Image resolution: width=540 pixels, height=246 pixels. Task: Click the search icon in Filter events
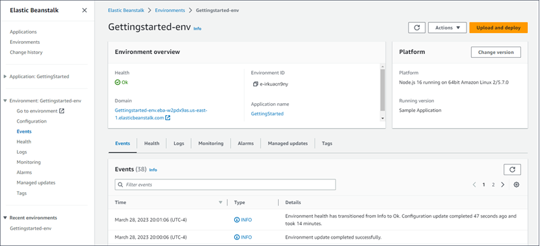tap(121, 185)
